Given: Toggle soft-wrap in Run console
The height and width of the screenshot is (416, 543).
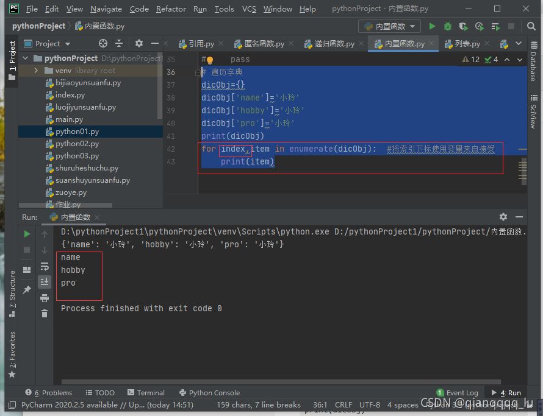Looking at the screenshot, I should [45, 266].
